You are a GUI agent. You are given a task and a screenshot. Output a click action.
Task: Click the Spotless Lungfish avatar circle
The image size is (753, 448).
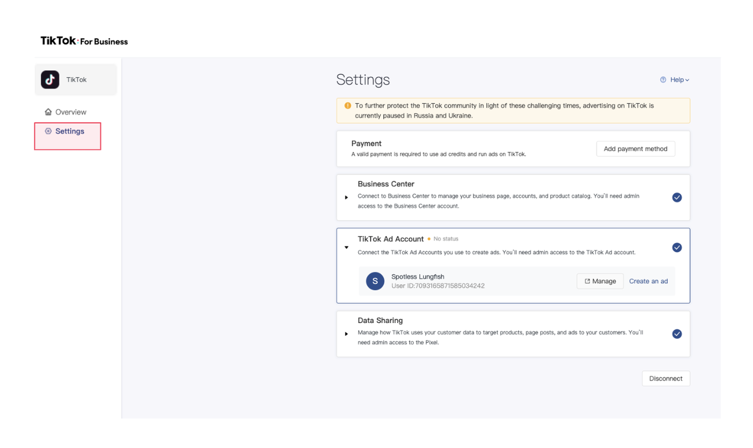pos(375,281)
